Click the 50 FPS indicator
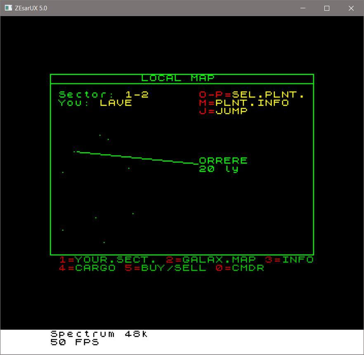Image resolution: width=364 pixels, height=355 pixels. click(x=75, y=342)
